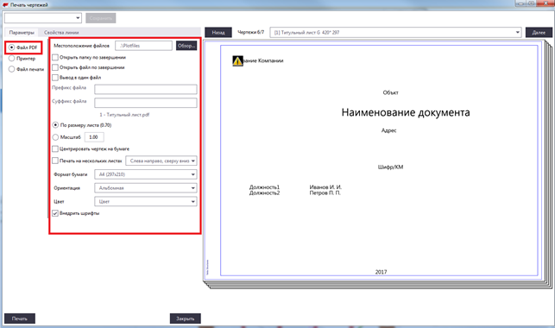Toggle Вывод в один файл checkbox

point(55,78)
